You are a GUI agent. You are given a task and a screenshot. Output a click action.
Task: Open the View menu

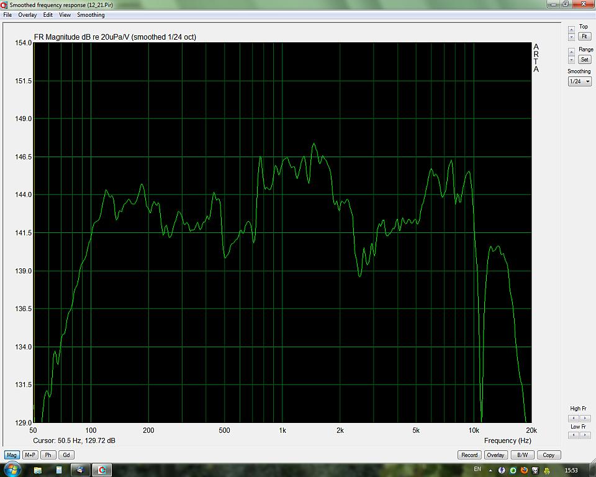click(x=65, y=15)
